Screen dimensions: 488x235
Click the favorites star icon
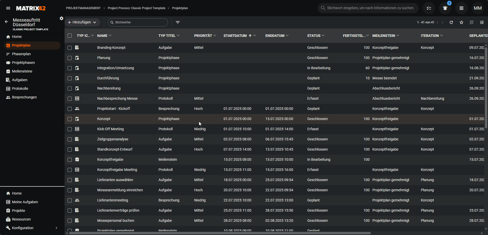(461, 22)
